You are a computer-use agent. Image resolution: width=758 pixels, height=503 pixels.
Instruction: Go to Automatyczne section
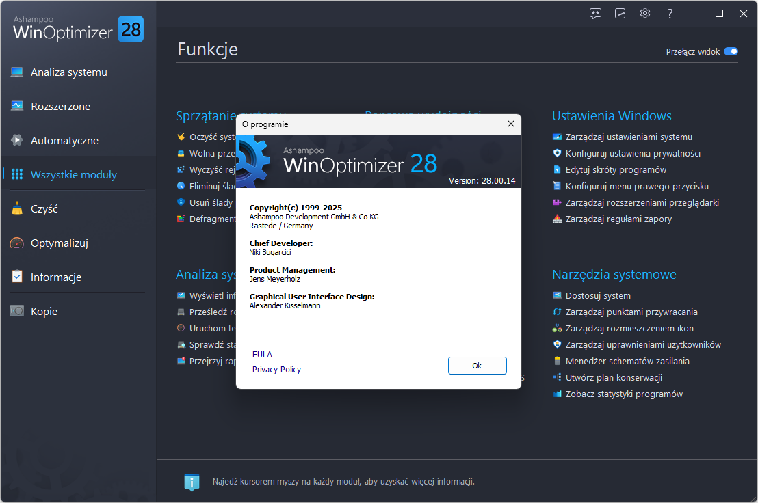pyautogui.click(x=65, y=141)
